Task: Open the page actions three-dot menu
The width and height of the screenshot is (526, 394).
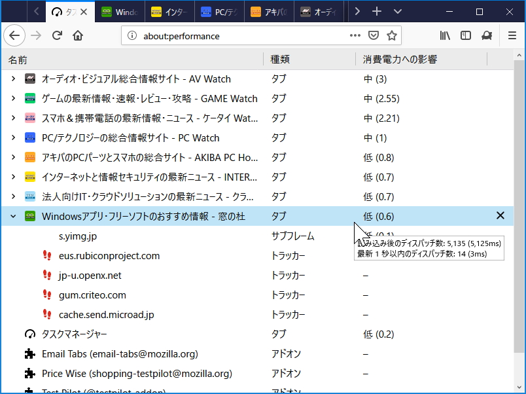Action: (x=355, y=35)
